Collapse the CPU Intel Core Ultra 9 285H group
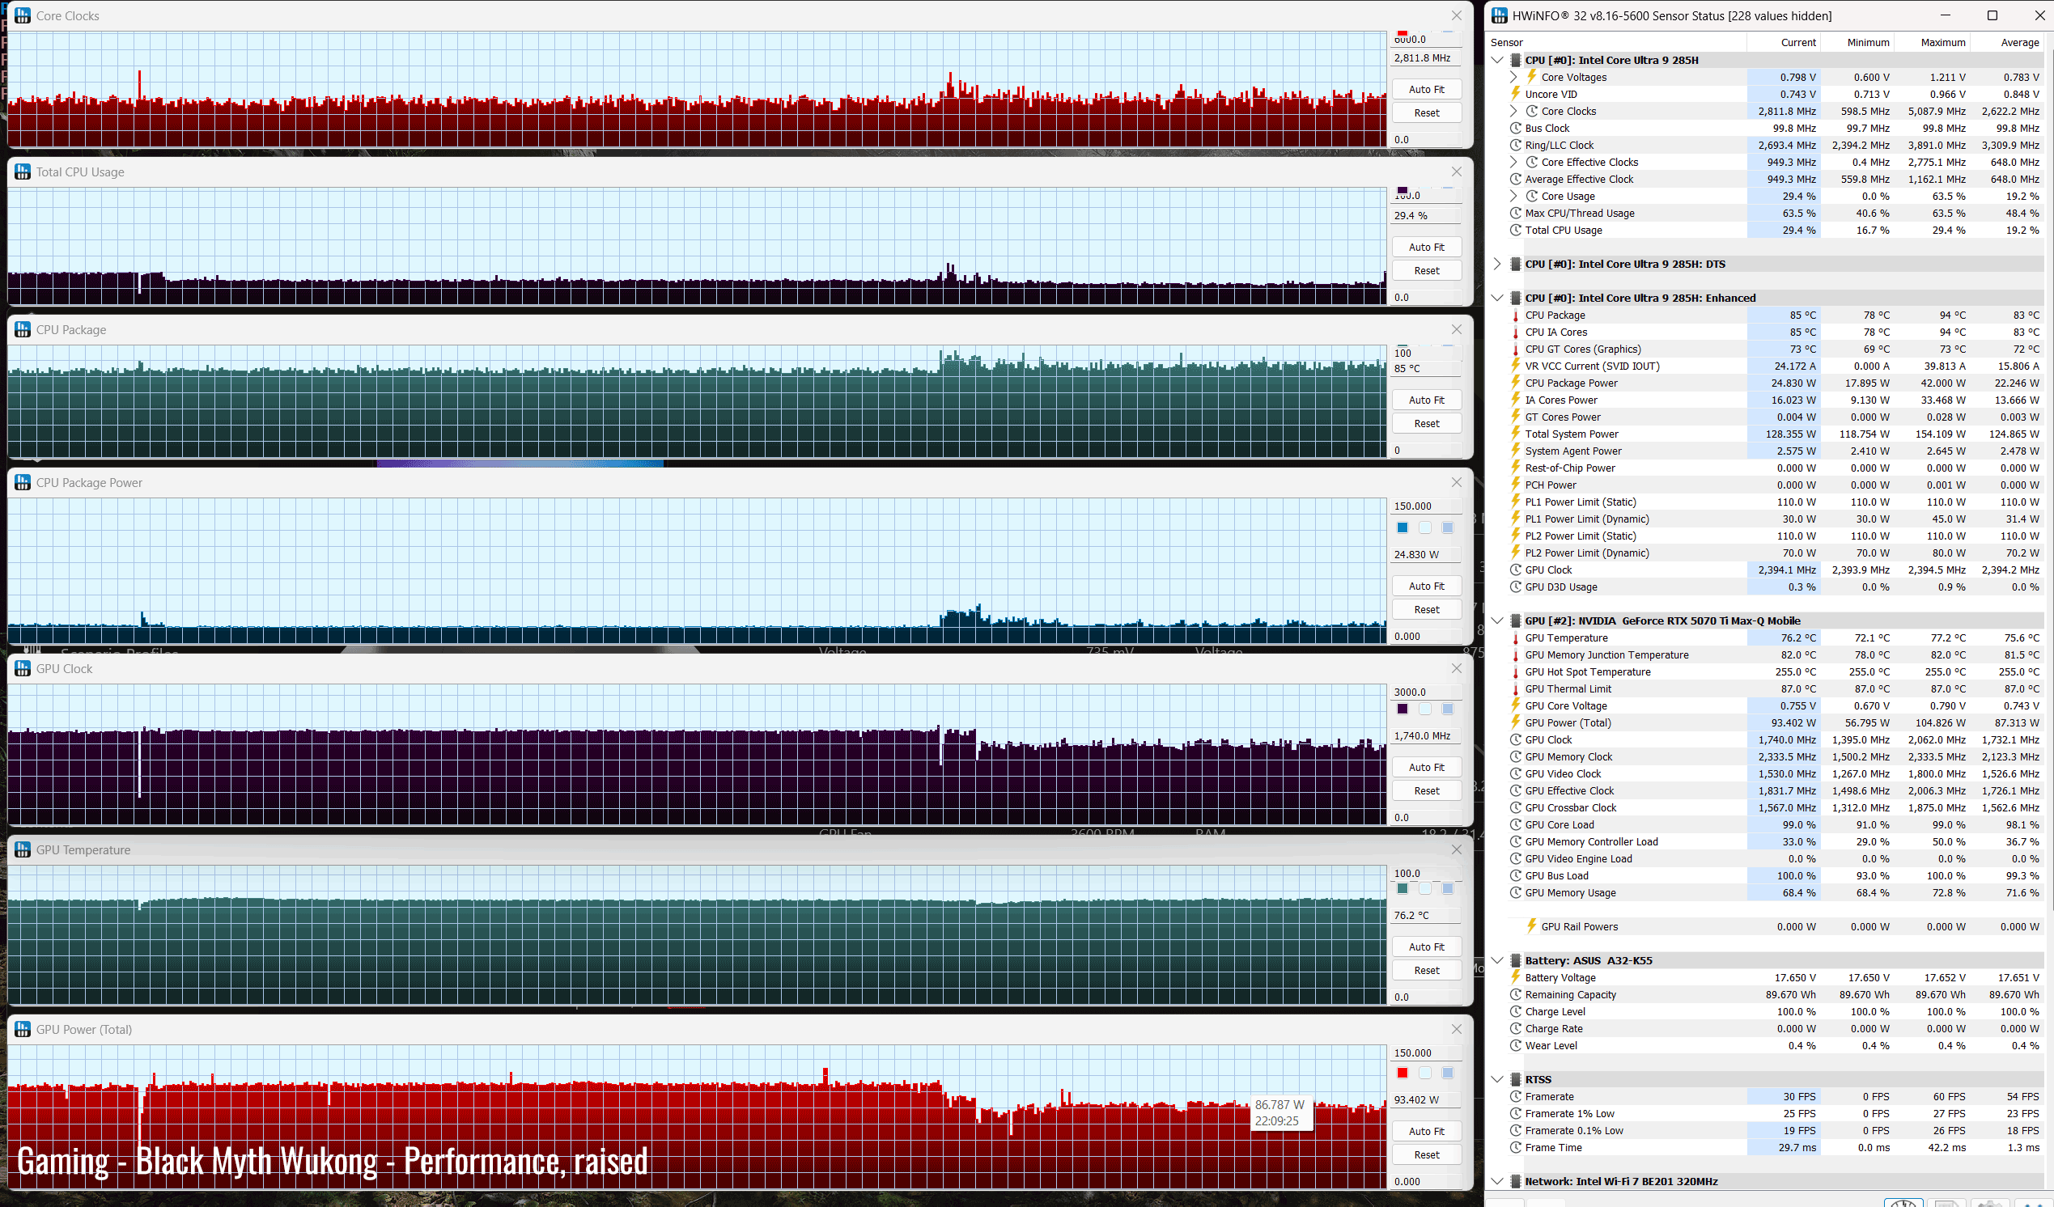2054x1207 pixels. click(1496, 61)
